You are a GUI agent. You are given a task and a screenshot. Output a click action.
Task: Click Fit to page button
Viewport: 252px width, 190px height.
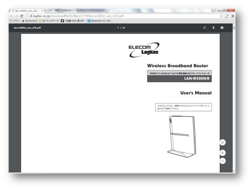[223, 142]
